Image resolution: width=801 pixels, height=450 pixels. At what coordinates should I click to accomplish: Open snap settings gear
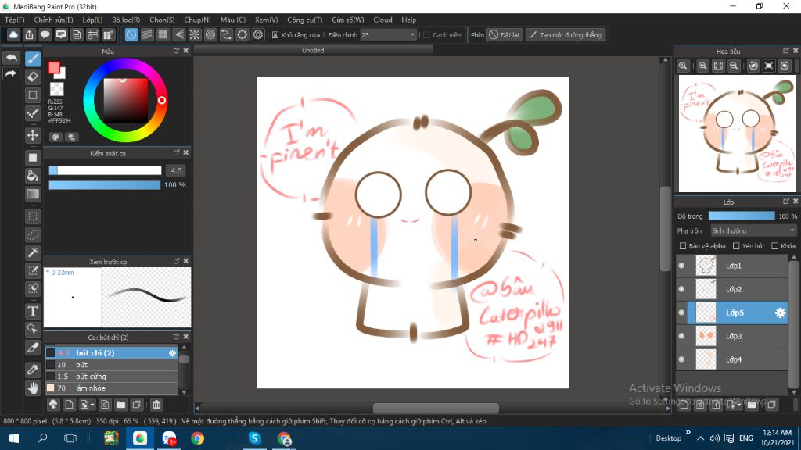(258, 34)
